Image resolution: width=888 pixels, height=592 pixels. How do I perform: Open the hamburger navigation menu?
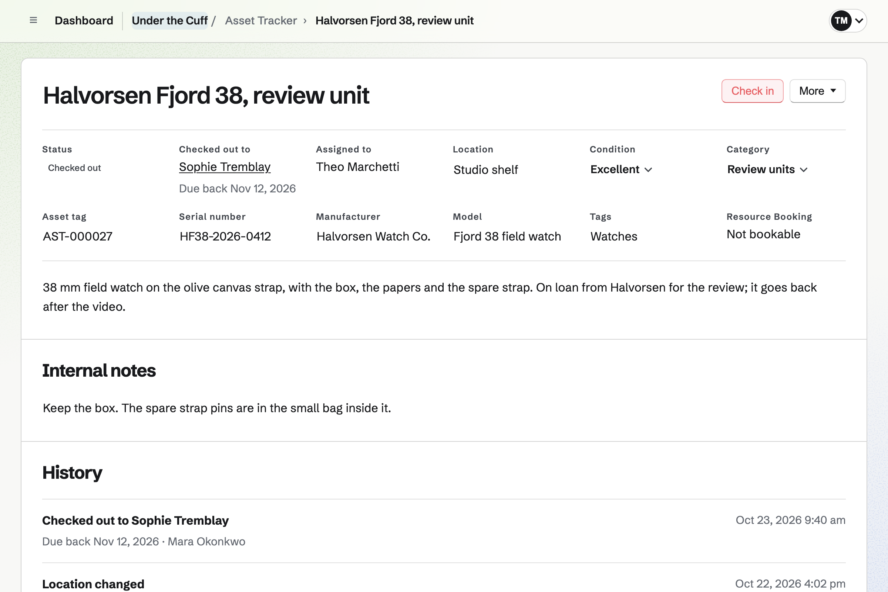click(33, 20)
